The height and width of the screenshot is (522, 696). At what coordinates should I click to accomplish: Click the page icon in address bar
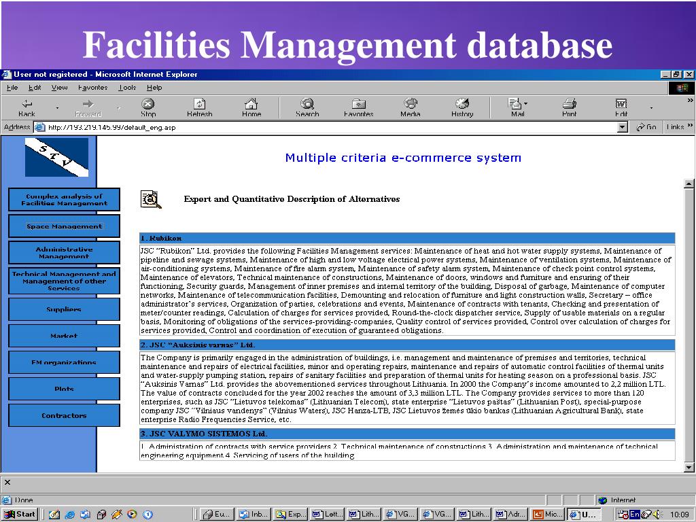coord(40,127)
